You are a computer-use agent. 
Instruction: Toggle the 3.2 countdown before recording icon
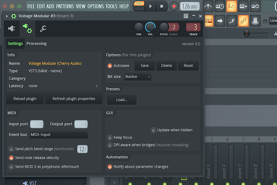(231, 6)
